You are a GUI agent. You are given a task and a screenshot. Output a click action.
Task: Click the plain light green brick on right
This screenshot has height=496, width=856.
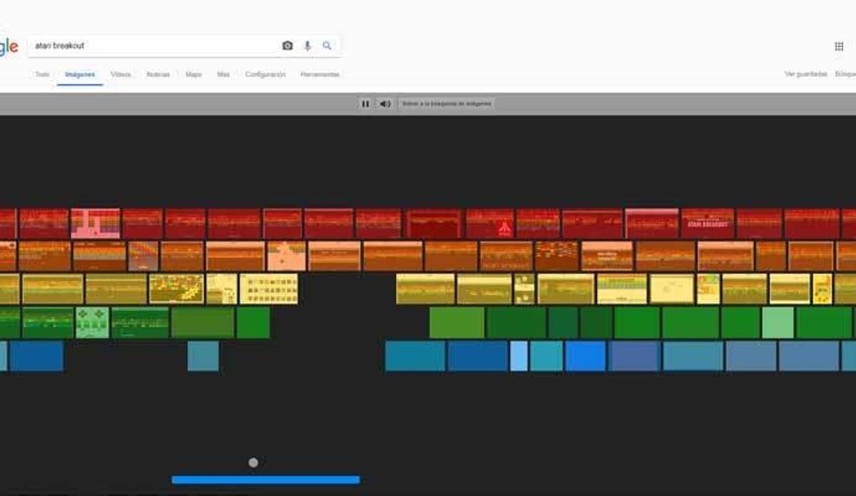778,322
